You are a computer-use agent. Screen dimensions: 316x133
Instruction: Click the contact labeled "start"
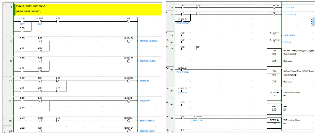click(x=22, y=21)
